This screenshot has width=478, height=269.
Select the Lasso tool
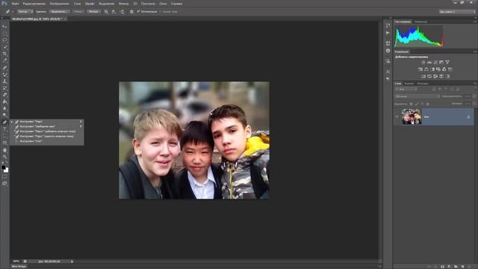click(x=4, y=40)
